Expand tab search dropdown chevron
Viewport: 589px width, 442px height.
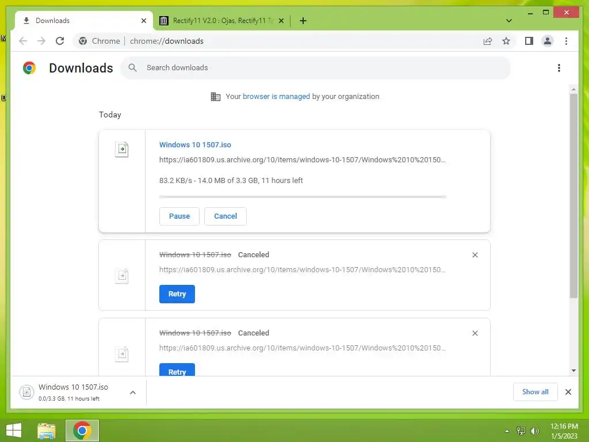pyautogui.click(x=508, y=21)
